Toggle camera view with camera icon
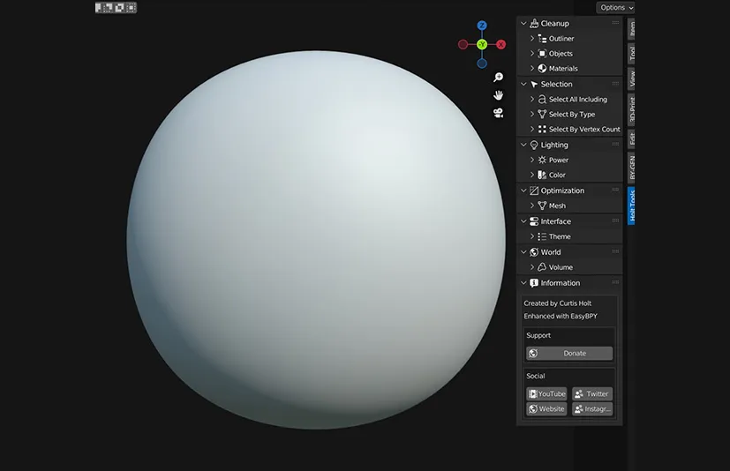Image resolution: width=730 pixels, height=471 pixels. point(499,113)
